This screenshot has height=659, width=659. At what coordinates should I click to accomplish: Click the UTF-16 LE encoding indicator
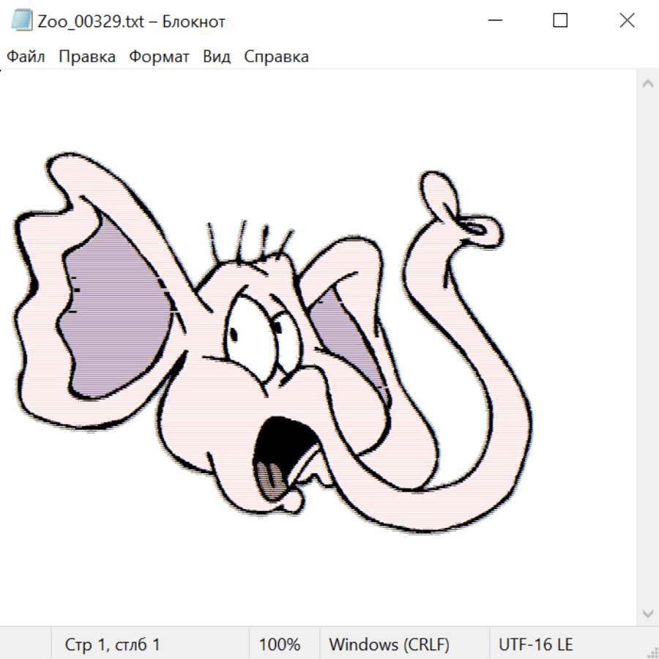(x=535, y=645)
